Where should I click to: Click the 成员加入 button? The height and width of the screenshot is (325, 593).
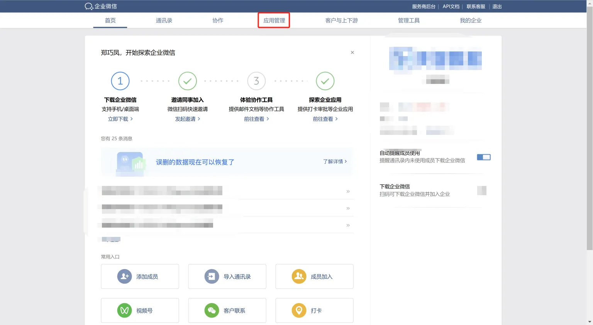[x=314, y=276]
